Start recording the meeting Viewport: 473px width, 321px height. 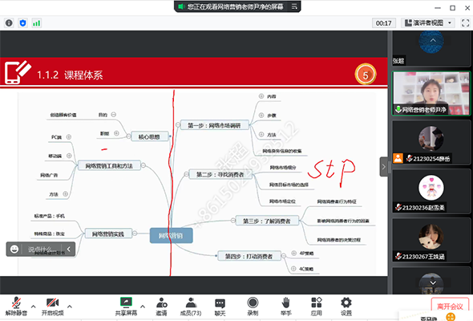point(253,307)
